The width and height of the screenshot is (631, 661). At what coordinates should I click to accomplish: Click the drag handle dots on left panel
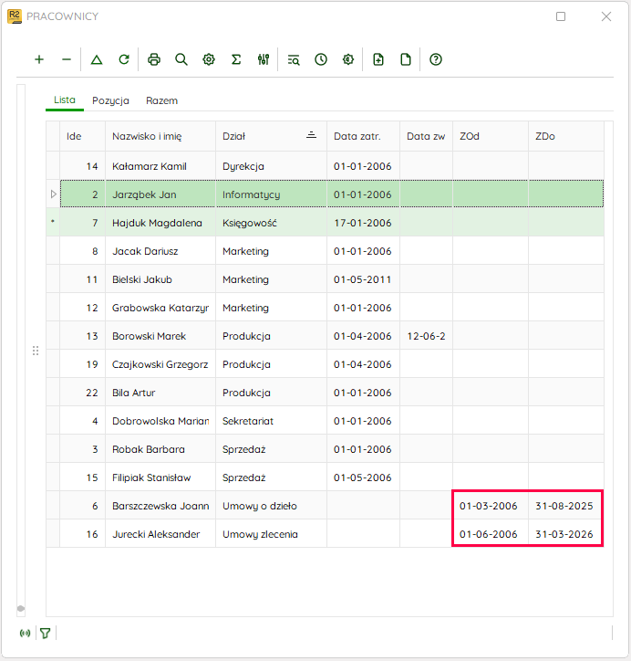36,351
